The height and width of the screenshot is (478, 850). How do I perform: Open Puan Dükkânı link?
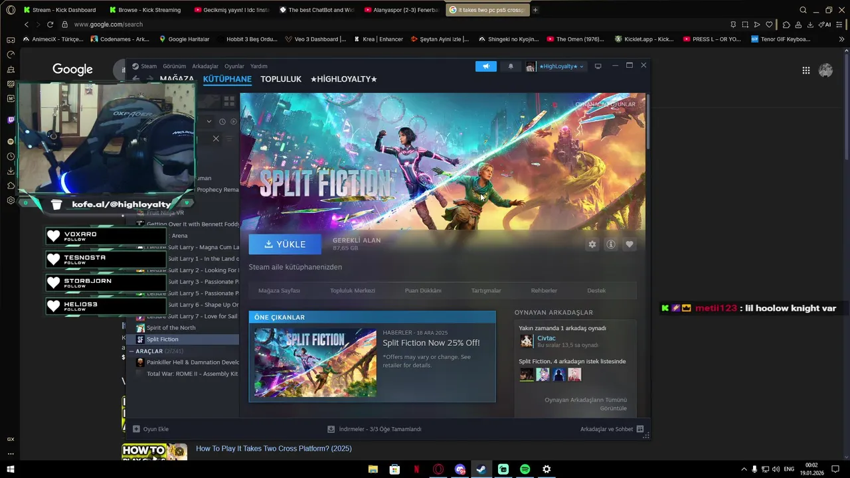(423, 291)
